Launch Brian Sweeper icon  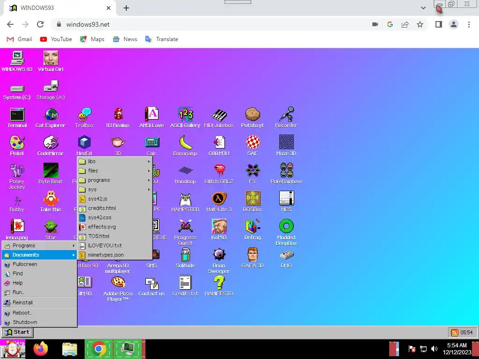[219, 261]
